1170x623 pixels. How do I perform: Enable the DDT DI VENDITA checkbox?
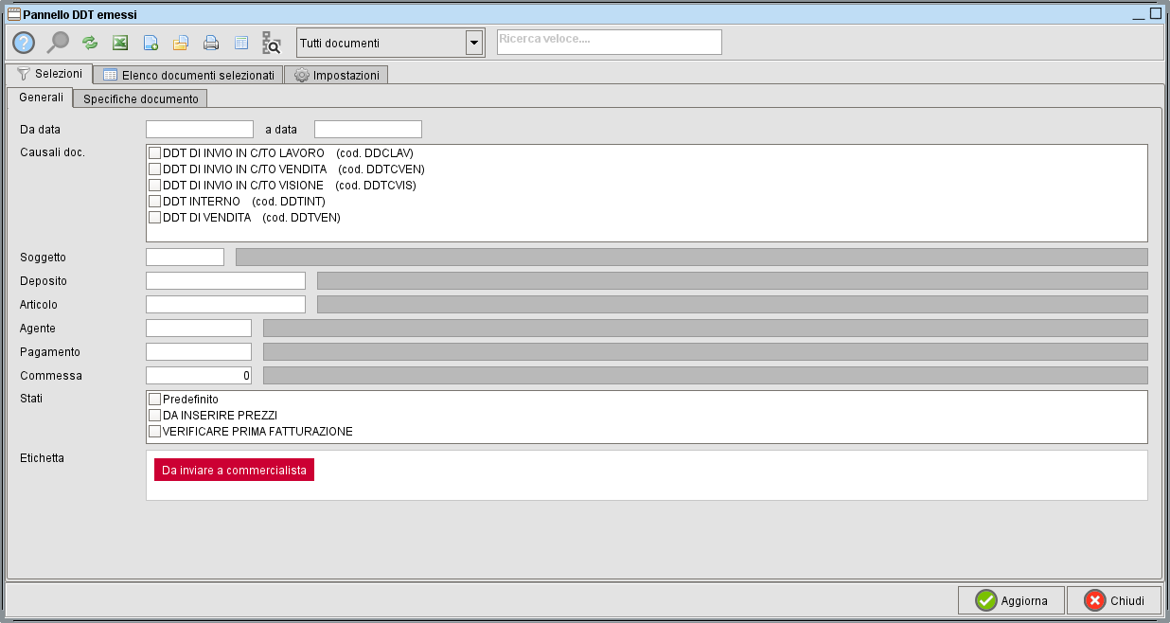(x=155, y=218)
